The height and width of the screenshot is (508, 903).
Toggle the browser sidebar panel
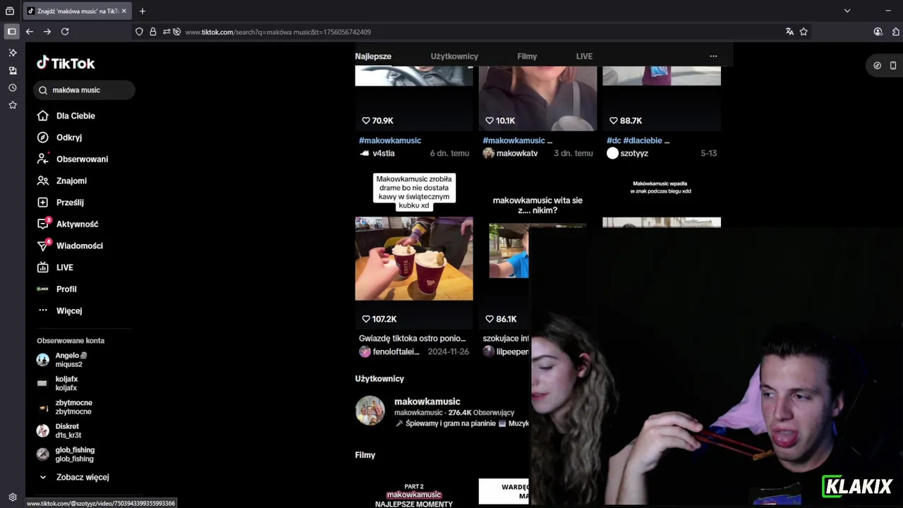pos(11,32)
